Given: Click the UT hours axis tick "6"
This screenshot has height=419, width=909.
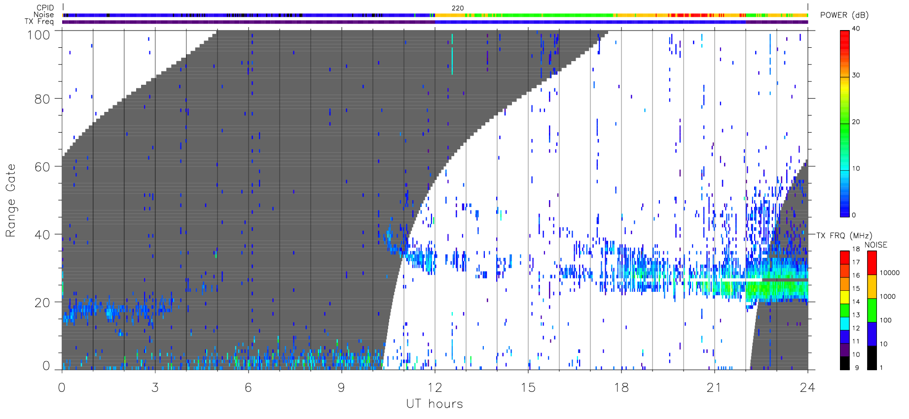Looking at the screenshot, I should [x=249, y=387].
